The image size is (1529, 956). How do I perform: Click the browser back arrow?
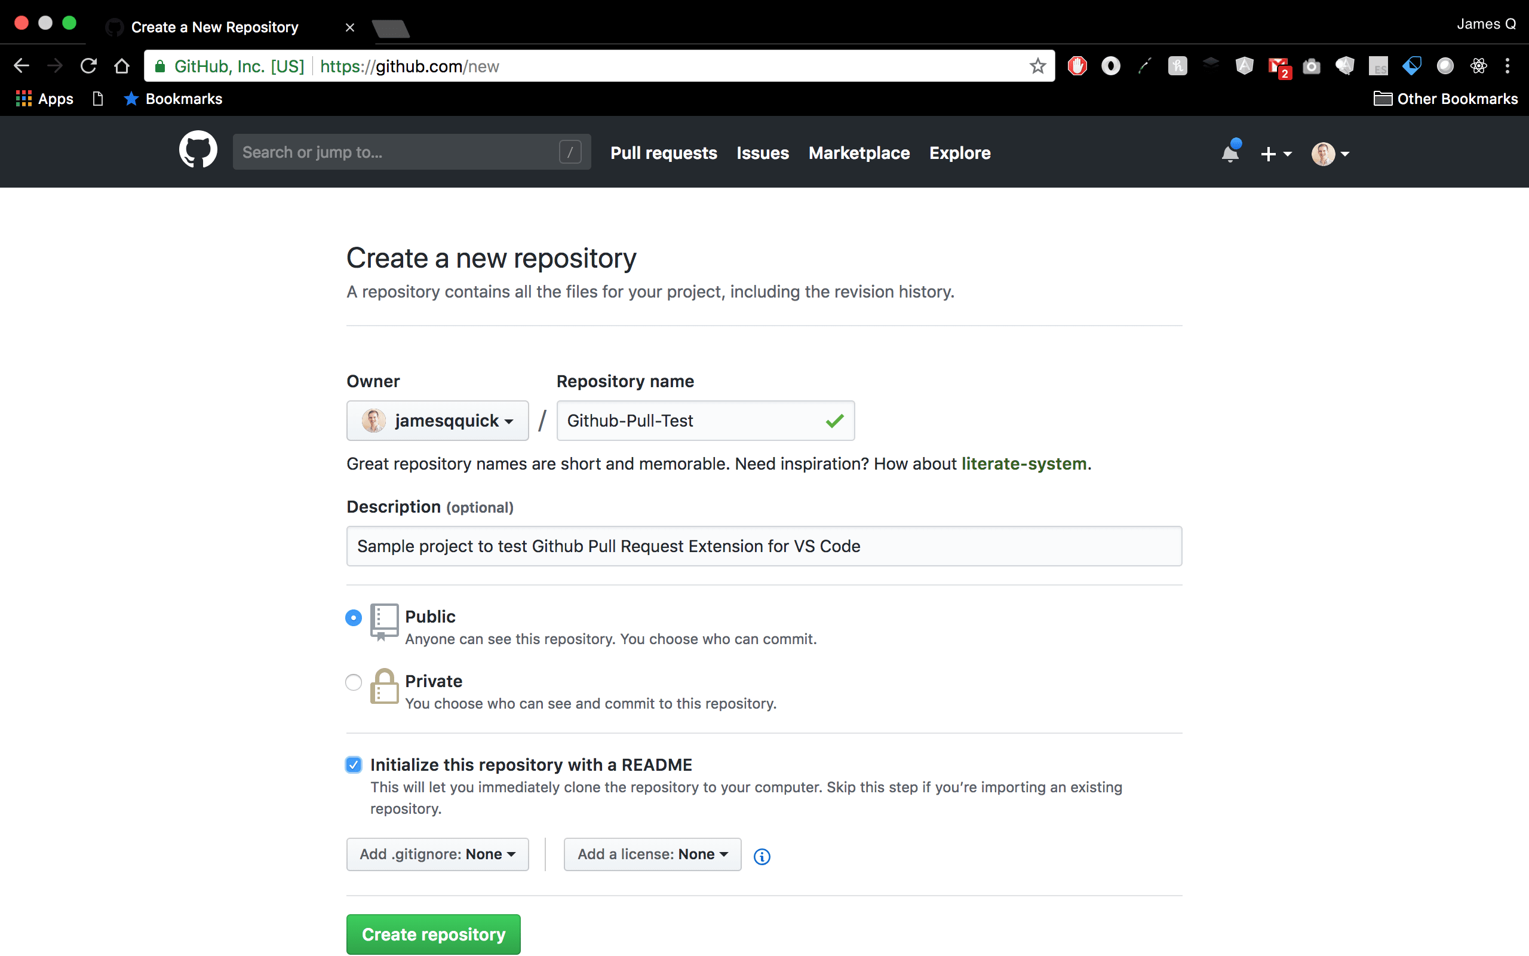click(x=22, y=66)
